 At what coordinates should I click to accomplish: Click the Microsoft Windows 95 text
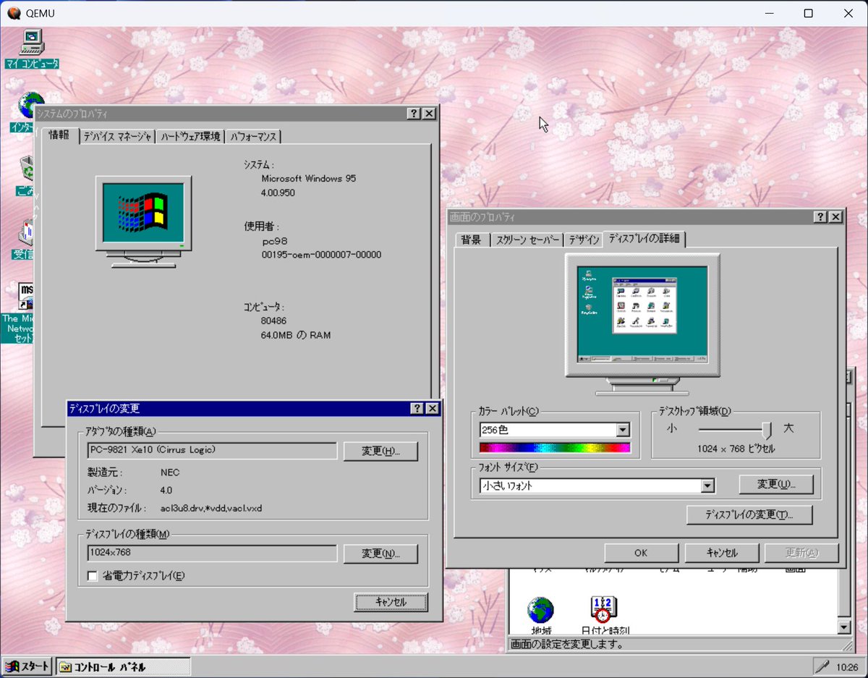(x=309, y=178)
